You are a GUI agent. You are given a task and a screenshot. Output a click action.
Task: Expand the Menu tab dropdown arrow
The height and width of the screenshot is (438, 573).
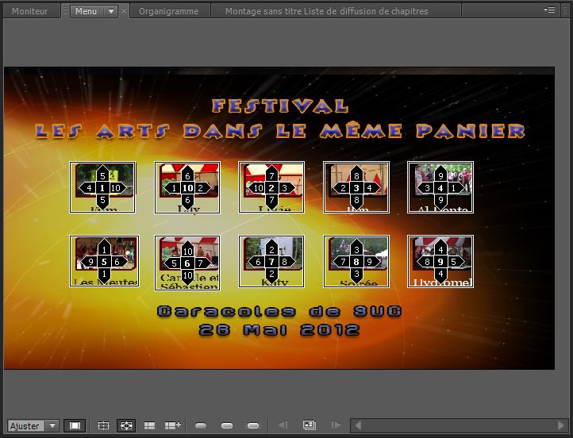[x=110, y=11]
